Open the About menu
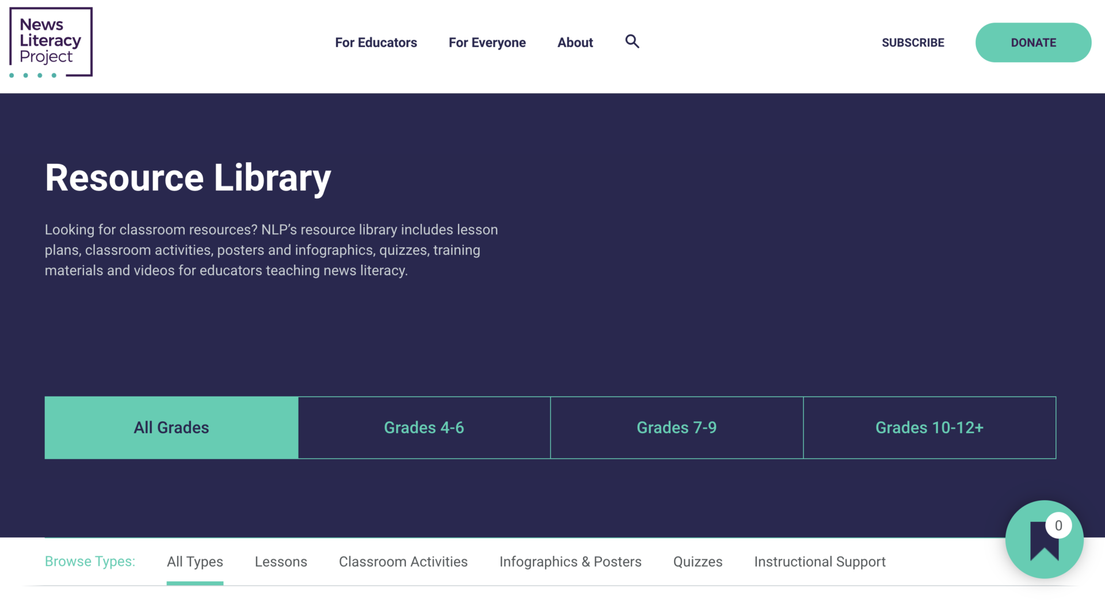Screen dimensions: 1105x610 click(575, 42)
